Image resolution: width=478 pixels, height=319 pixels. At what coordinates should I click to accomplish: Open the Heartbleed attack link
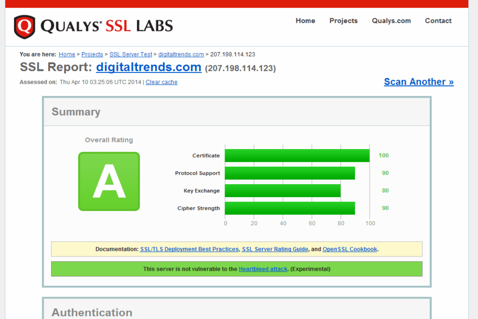click(263, 269)
